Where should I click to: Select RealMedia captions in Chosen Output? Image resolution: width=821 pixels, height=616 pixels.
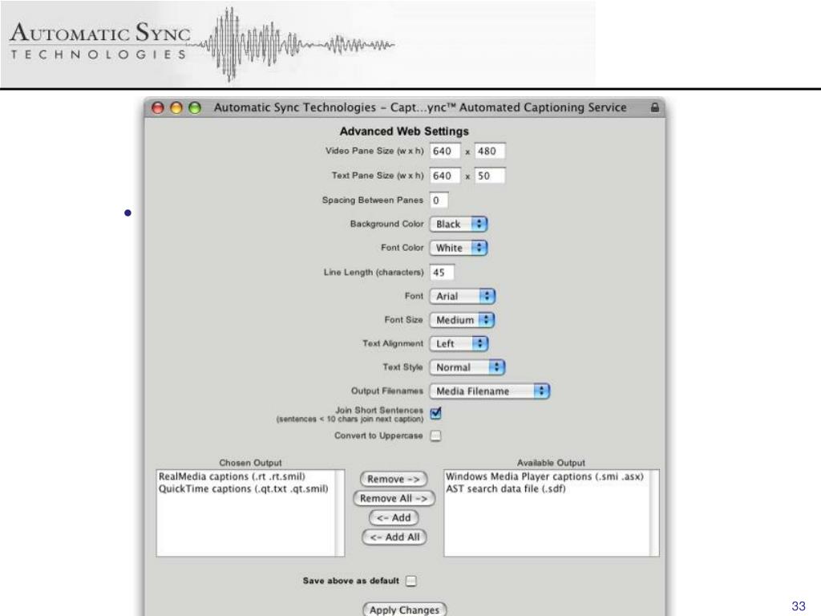pyautogui.click(x=232, y=476)
